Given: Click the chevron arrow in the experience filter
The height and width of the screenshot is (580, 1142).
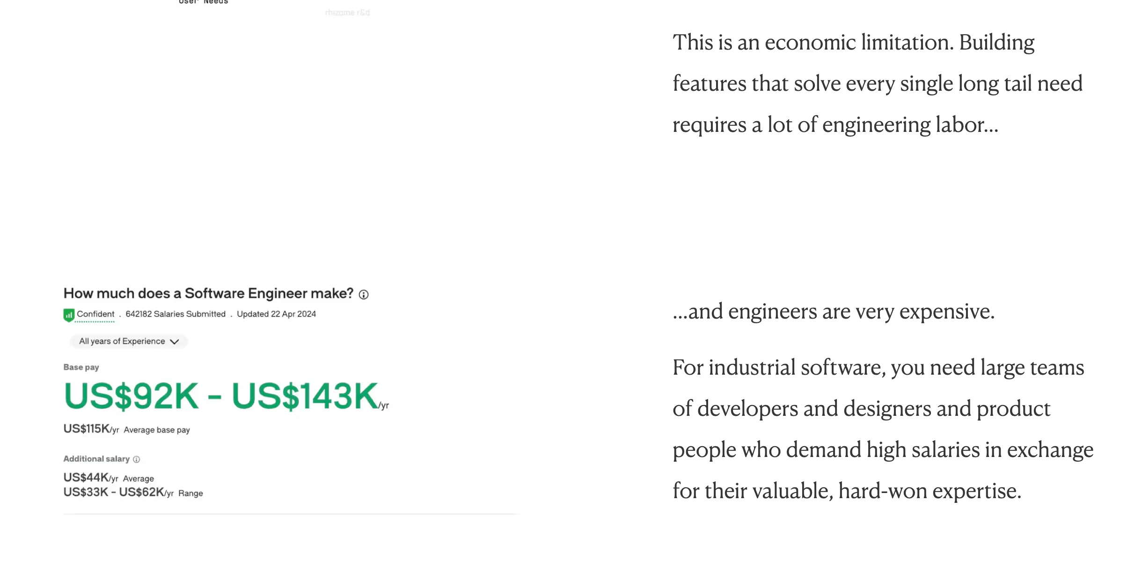Looking at the screenshot, I should point(175,341).
